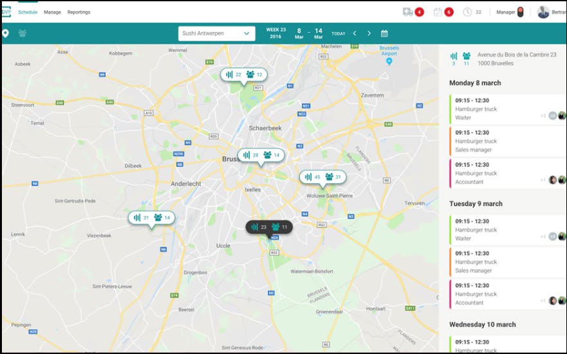Click the WEEK 23 2016 label

pos(276,33)
